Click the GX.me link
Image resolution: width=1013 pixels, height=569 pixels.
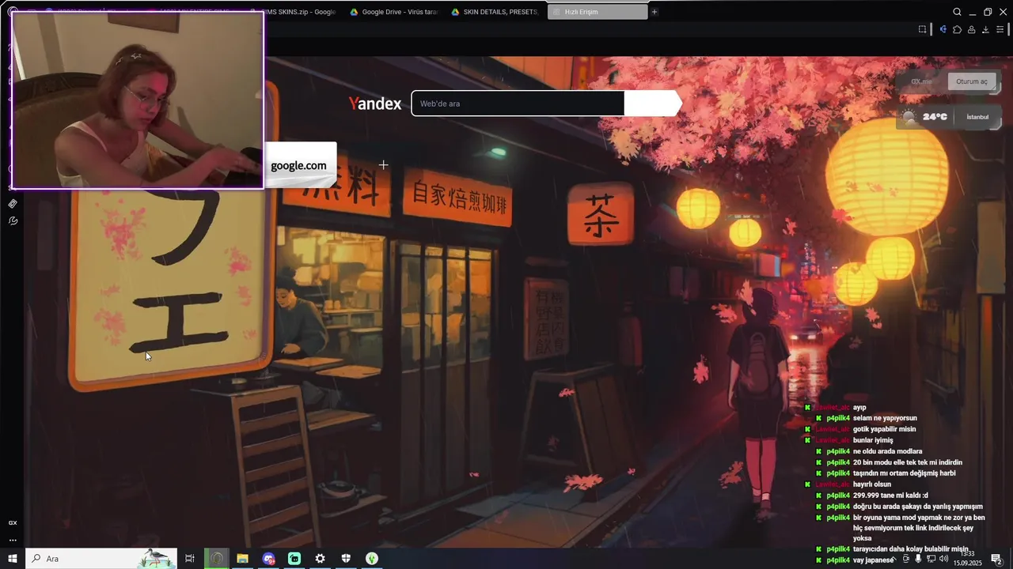(921, 81)
